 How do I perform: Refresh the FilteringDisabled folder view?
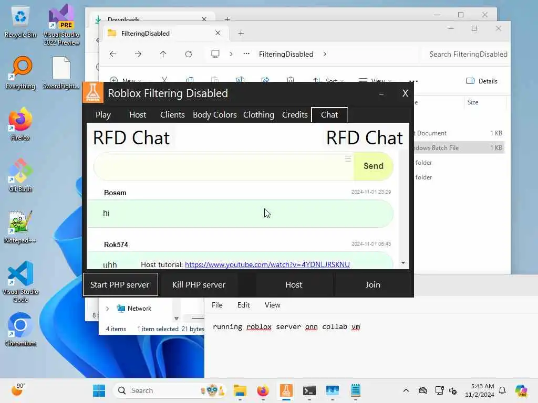pyautogui.click(x=189, y=54)
